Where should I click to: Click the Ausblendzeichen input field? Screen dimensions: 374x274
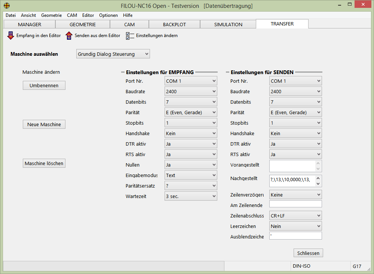(295, 235)
